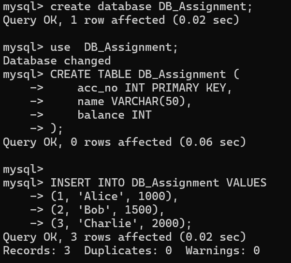Image resolution: width=291 pixels, height=263 pixels.
Task: Click the closing ');' of CREATE TABLE
Action: point(57,129)
